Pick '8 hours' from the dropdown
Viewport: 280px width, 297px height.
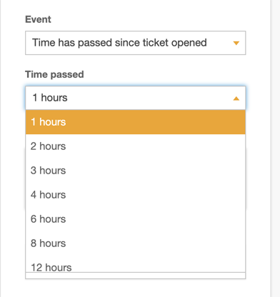pyautogui.click(x=136, y=243)
